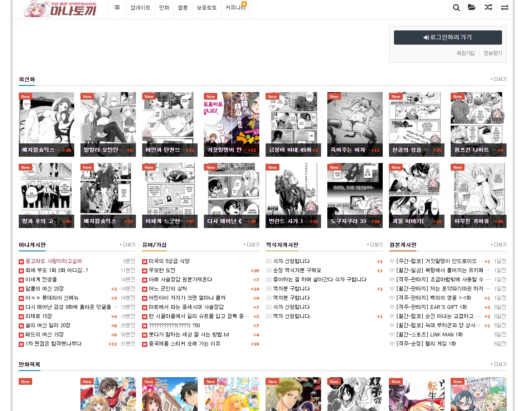Open the post 순정 역식자분 구해요
Viewport: 527px width, 411px height.
(x=297, y=271)
